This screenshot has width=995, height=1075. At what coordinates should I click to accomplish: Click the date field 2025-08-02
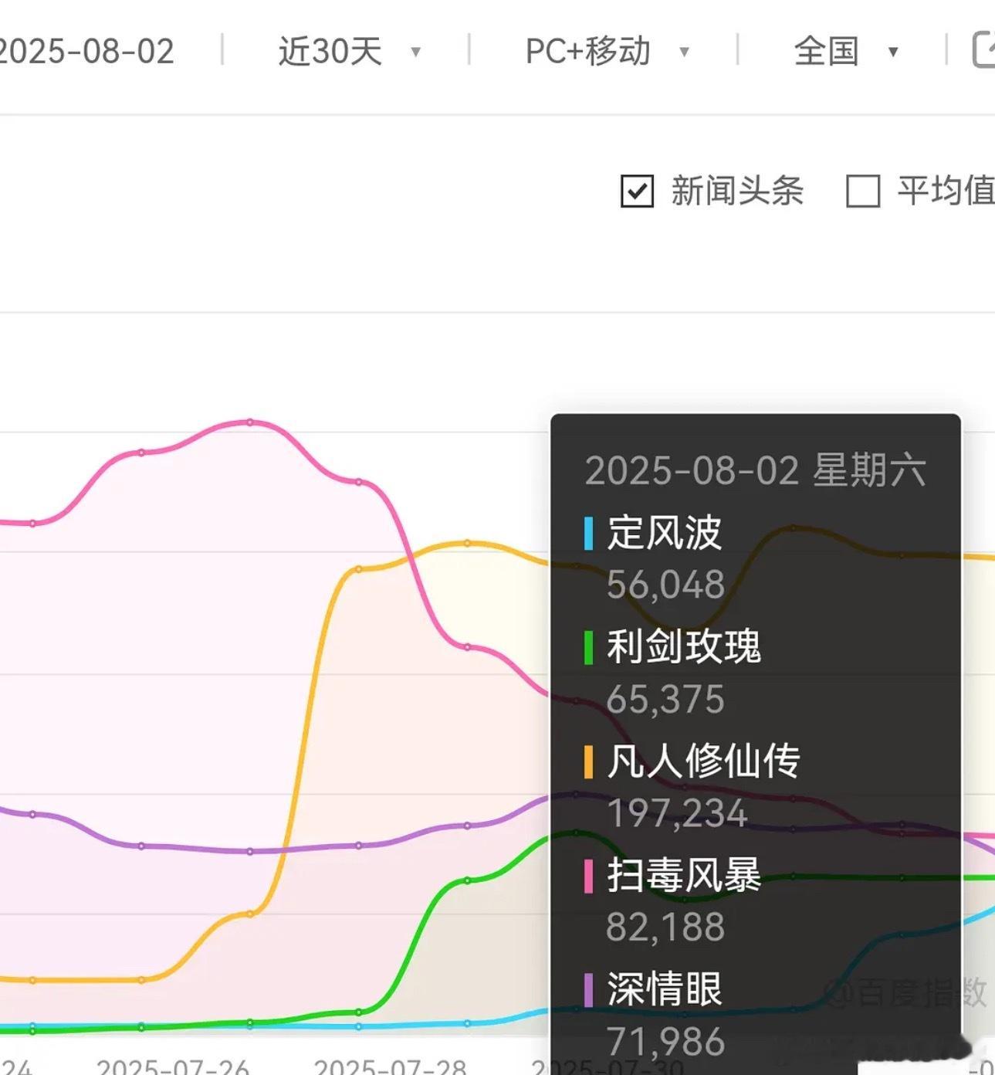pos(86,52)
